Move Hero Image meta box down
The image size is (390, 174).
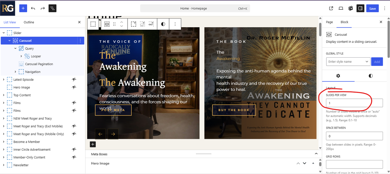tap(304, 163)
